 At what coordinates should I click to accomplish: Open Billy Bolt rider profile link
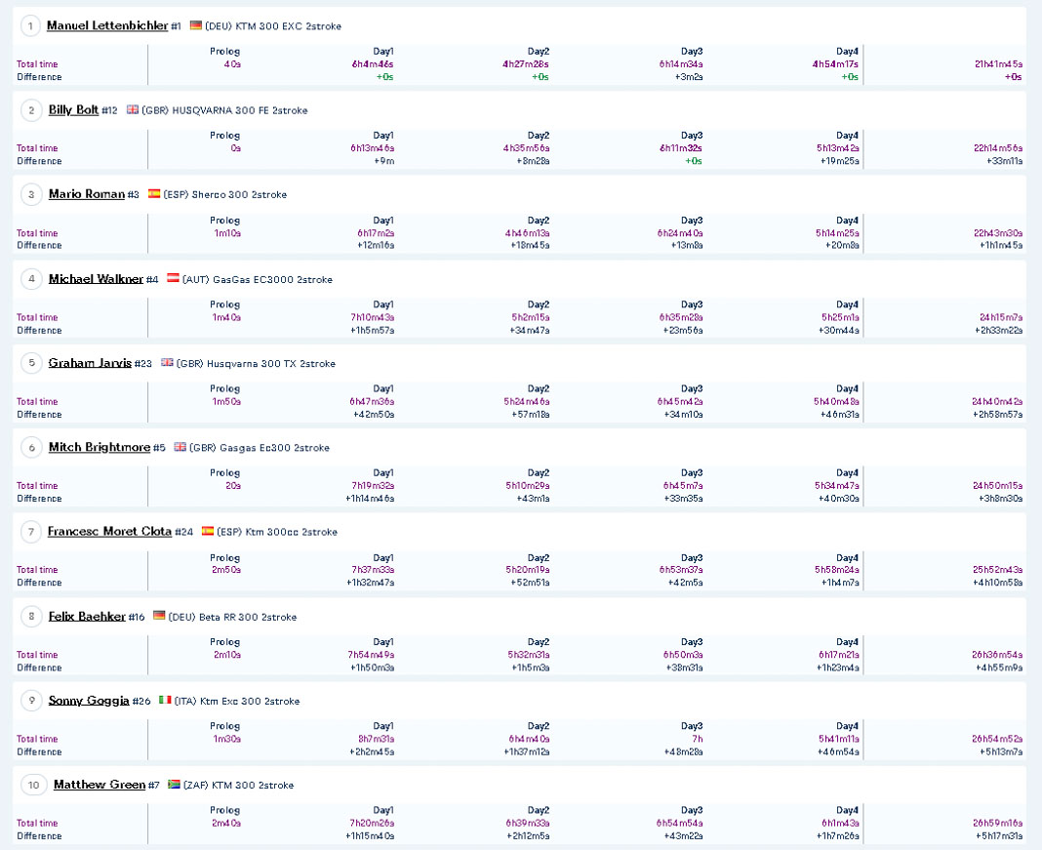[x=73, y=109]
